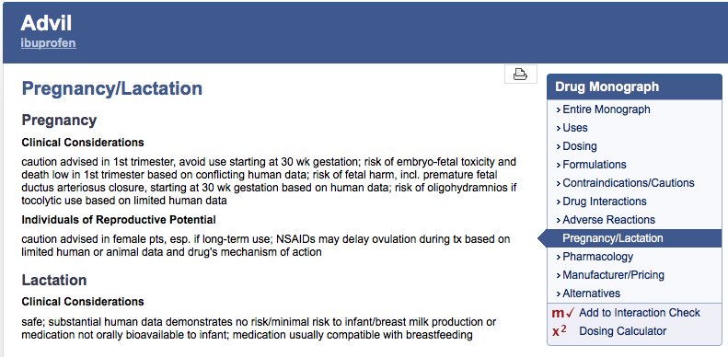Show Alternatives for this drug

coord(591,294)
